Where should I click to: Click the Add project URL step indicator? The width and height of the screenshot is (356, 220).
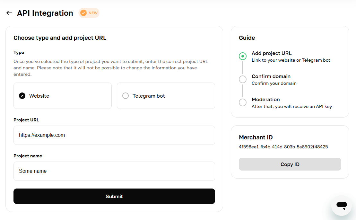pyautogui.click(x=243, y=56)
